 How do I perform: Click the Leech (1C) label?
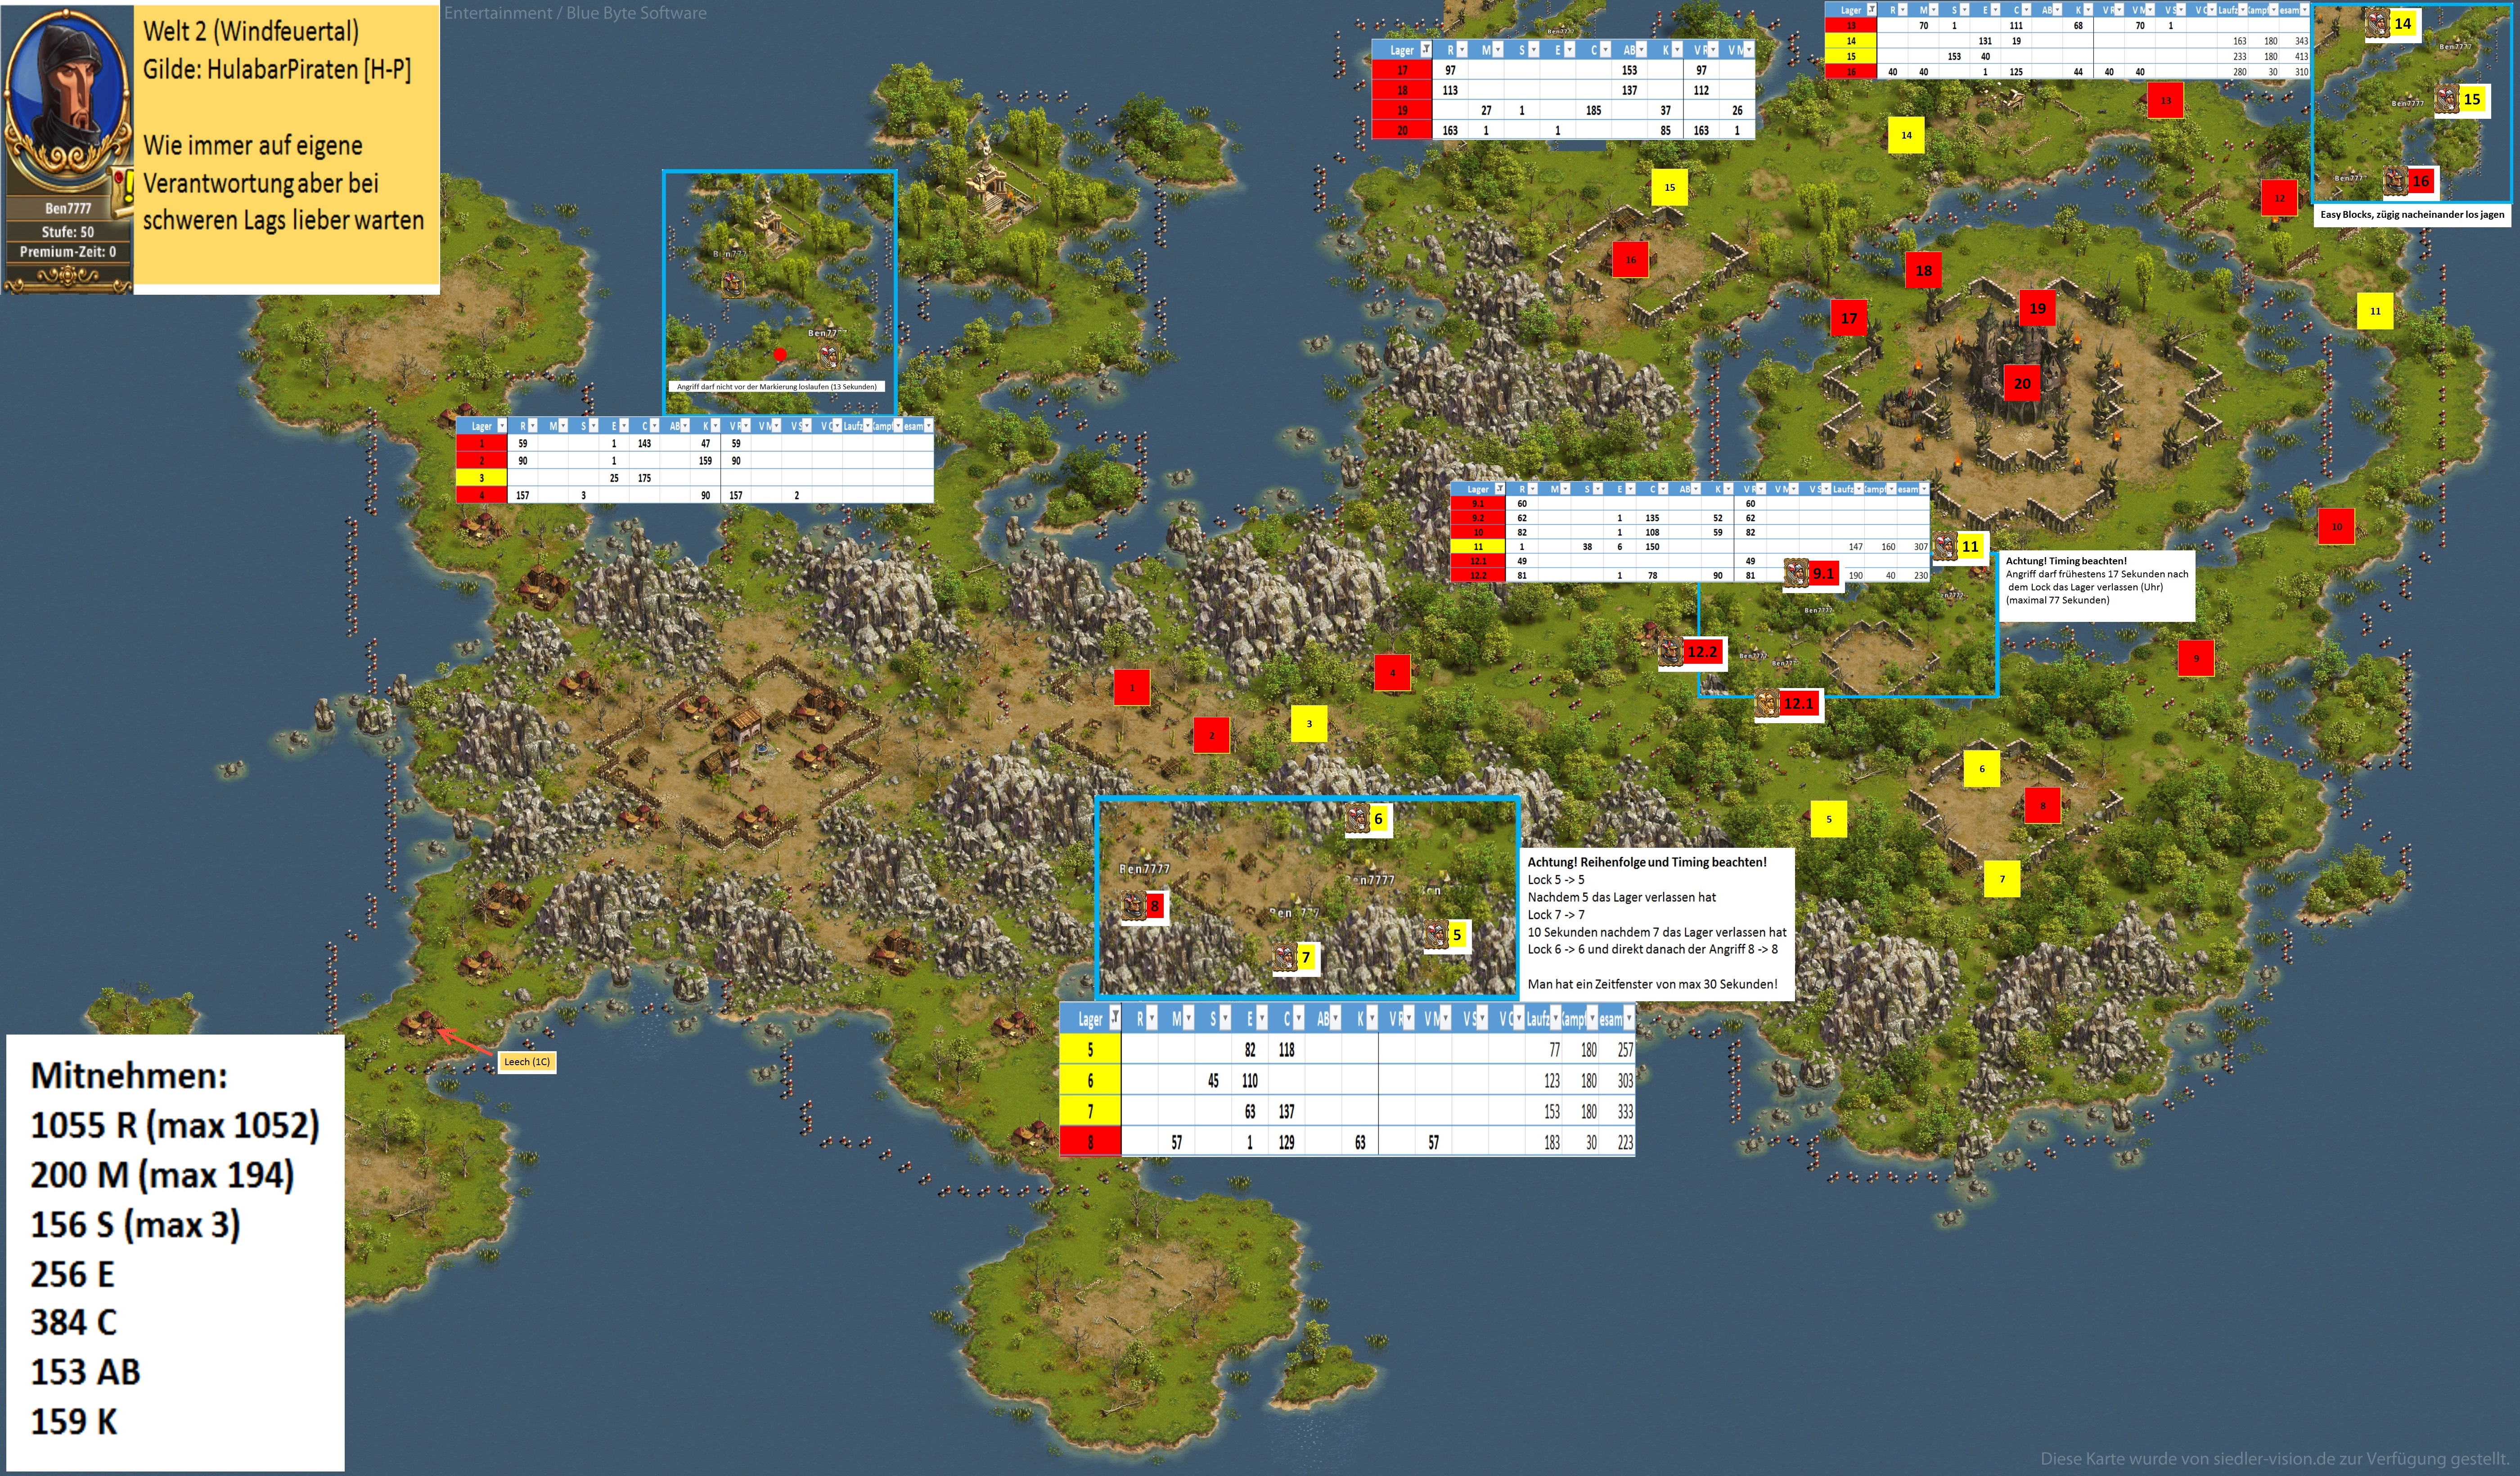[527, 1062]
